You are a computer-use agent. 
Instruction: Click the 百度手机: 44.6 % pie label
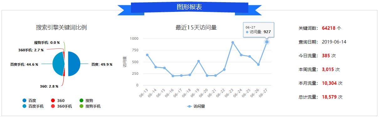click(x=24, y=64)
